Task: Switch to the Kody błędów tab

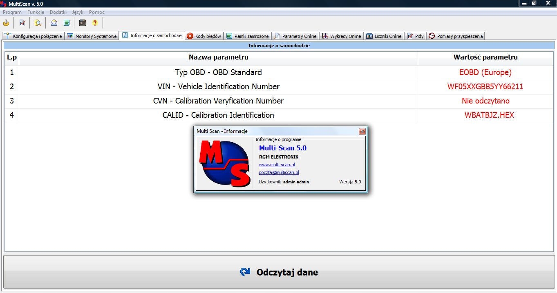Action: 204,36
